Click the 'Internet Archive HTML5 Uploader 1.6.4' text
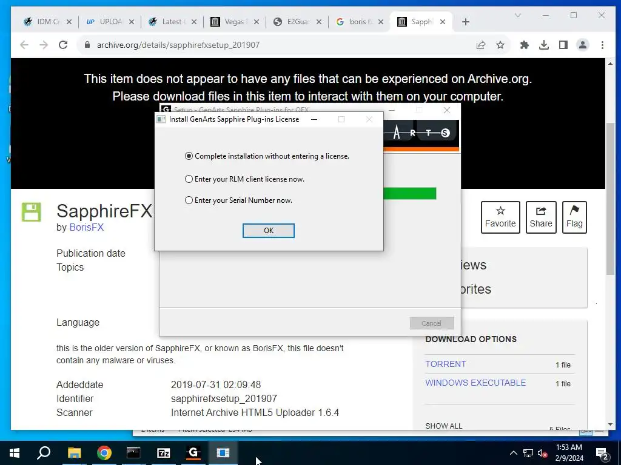Image resolution: width=621 pixels, height=465 pixels. tap(255, 412)
